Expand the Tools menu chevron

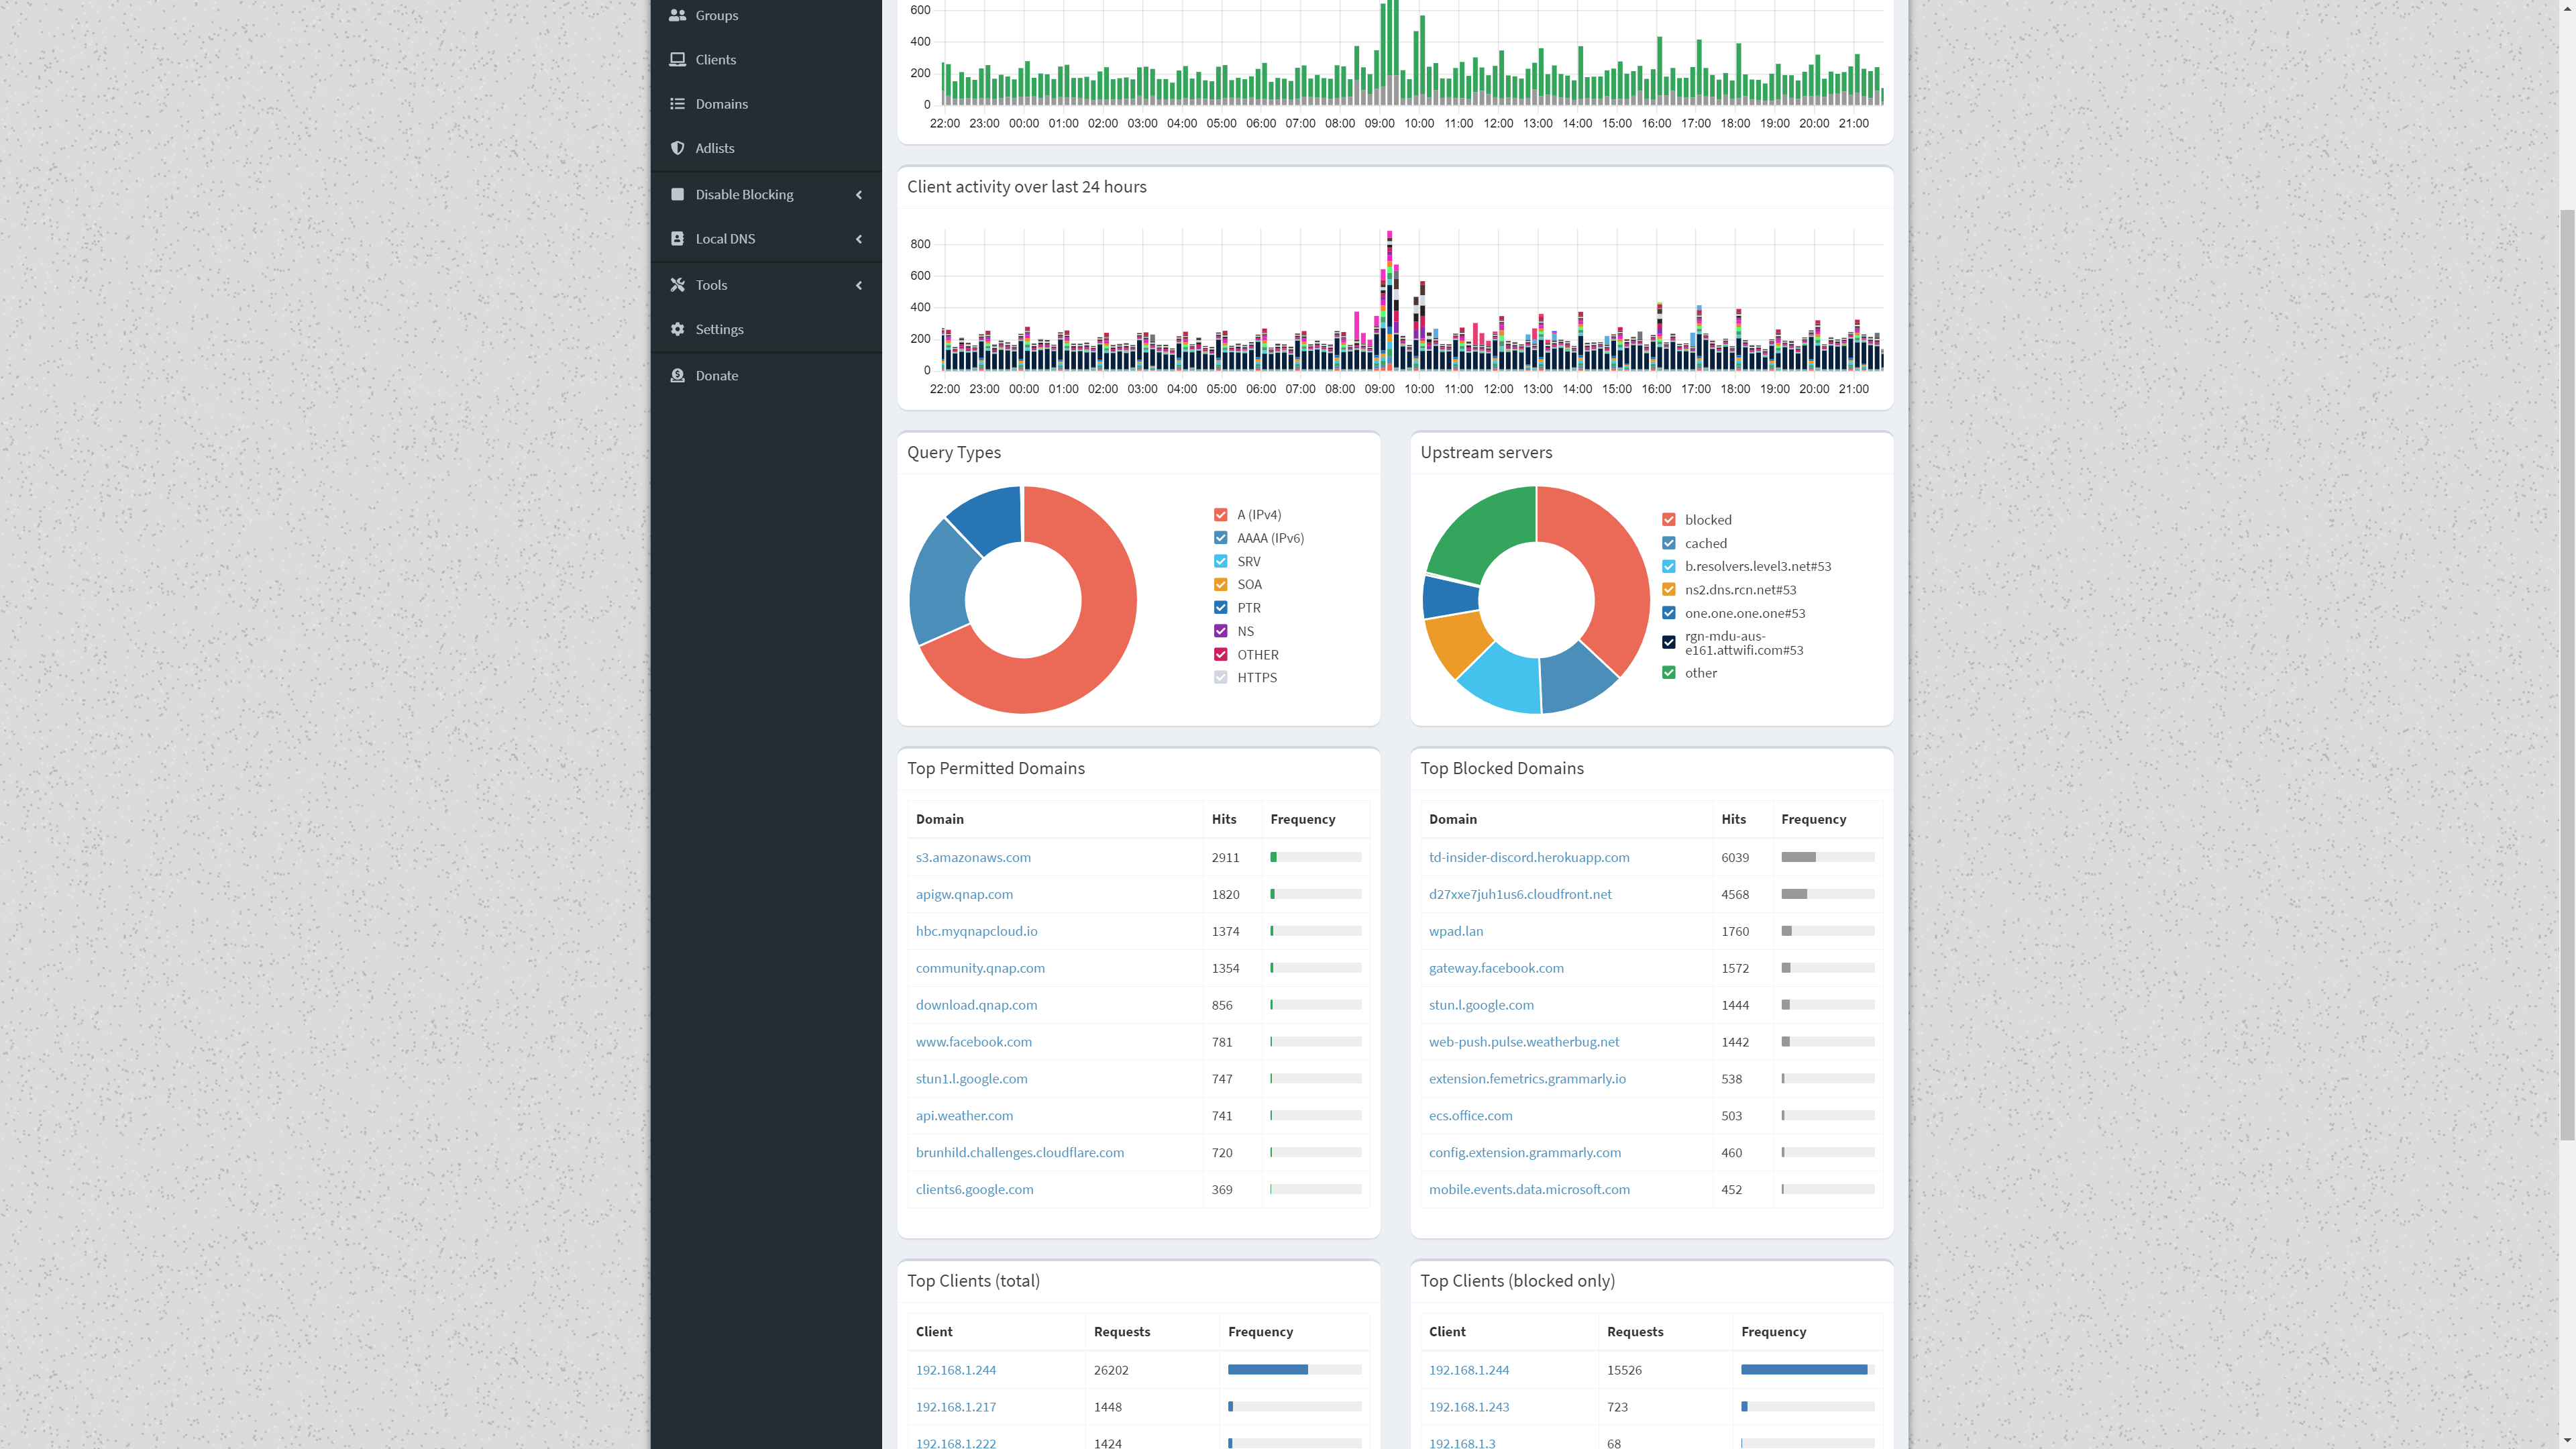[x=858, y=285]
